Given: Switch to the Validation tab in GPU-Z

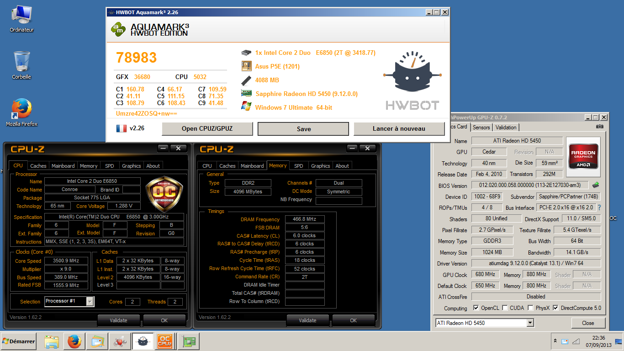Looking at the screenshot, I should point(506,128).
